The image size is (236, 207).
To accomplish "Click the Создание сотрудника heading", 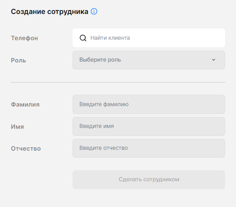I will pos(49,12).
